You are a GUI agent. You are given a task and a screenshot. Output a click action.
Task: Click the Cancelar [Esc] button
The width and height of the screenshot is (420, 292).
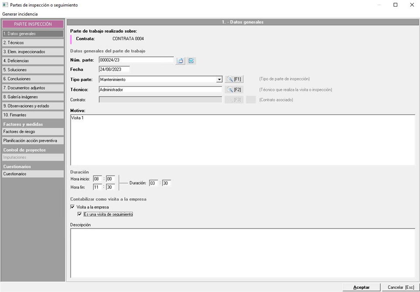400,287
